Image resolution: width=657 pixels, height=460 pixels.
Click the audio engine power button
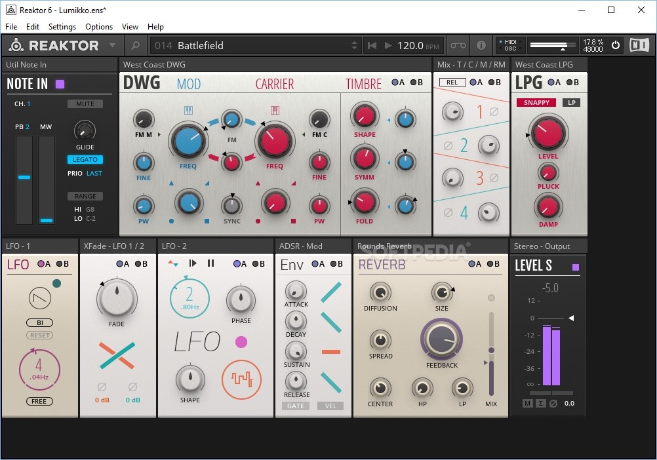click(x=616, y=45)
